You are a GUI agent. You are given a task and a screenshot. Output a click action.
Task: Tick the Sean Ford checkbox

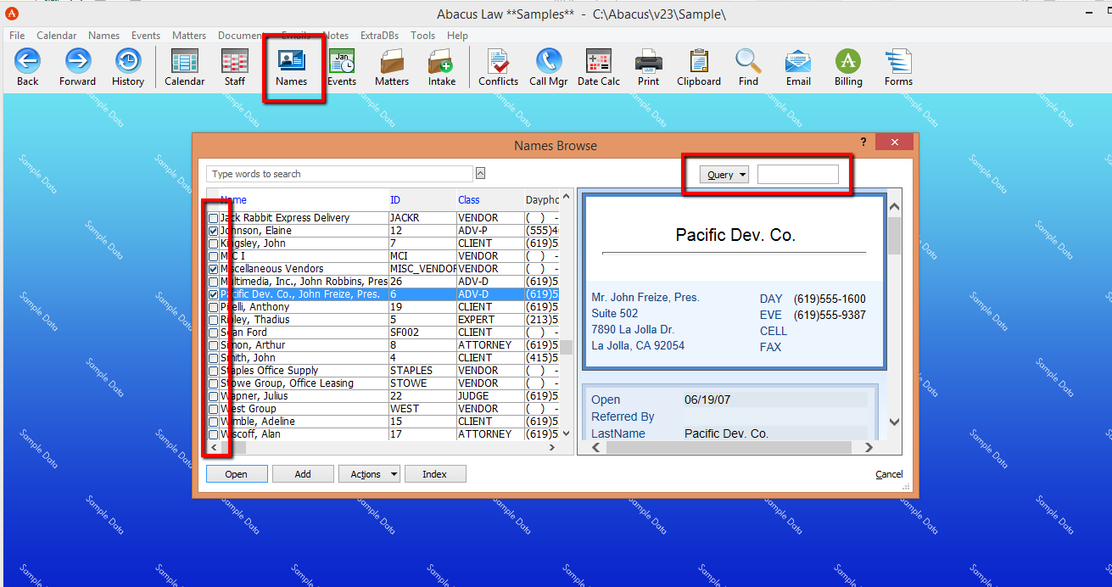[213, 333]
